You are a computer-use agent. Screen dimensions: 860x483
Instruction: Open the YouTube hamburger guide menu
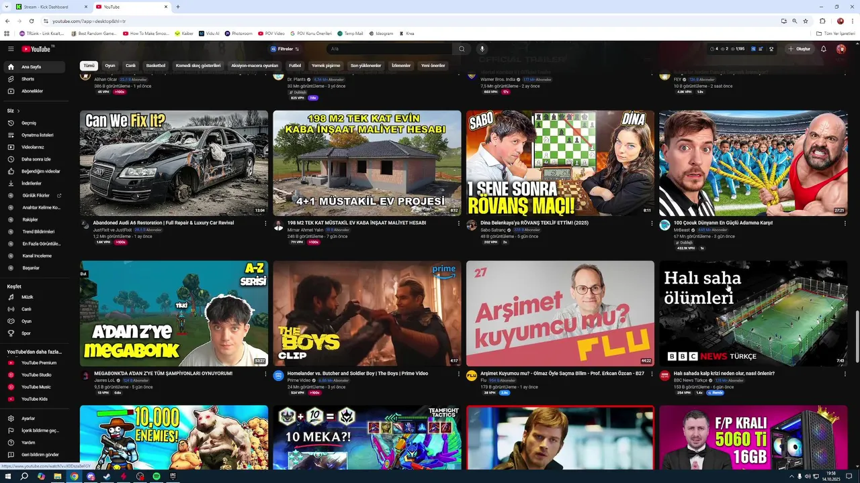pos(11,49)
